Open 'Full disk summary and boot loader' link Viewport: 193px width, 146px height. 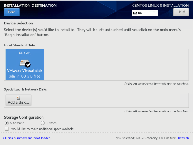[27, 138]
